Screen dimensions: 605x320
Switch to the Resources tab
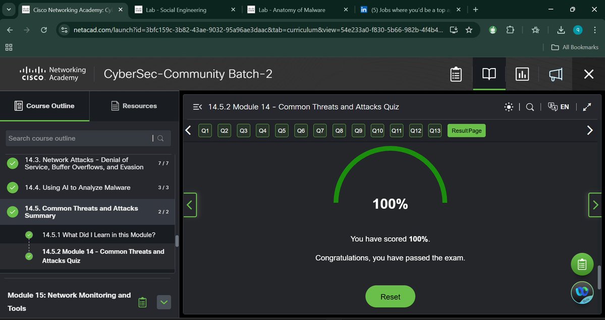point(133,106)
